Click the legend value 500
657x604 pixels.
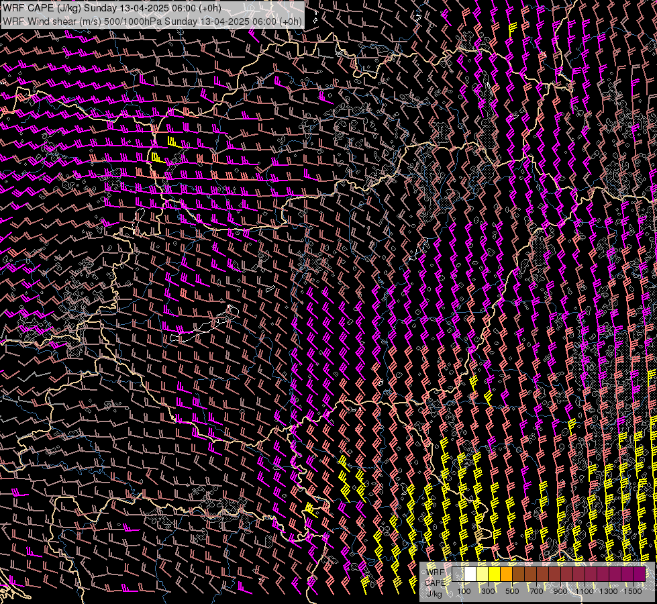click(512, 591)
